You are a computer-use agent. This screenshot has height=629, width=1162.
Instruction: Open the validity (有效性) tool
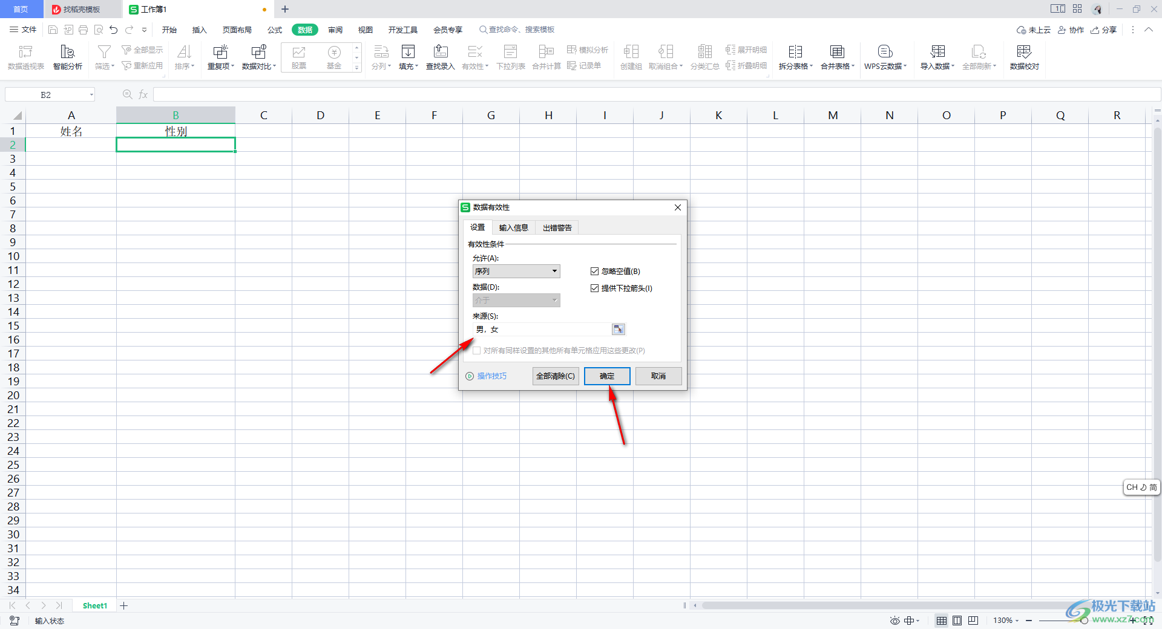click(x=475, y=58)
